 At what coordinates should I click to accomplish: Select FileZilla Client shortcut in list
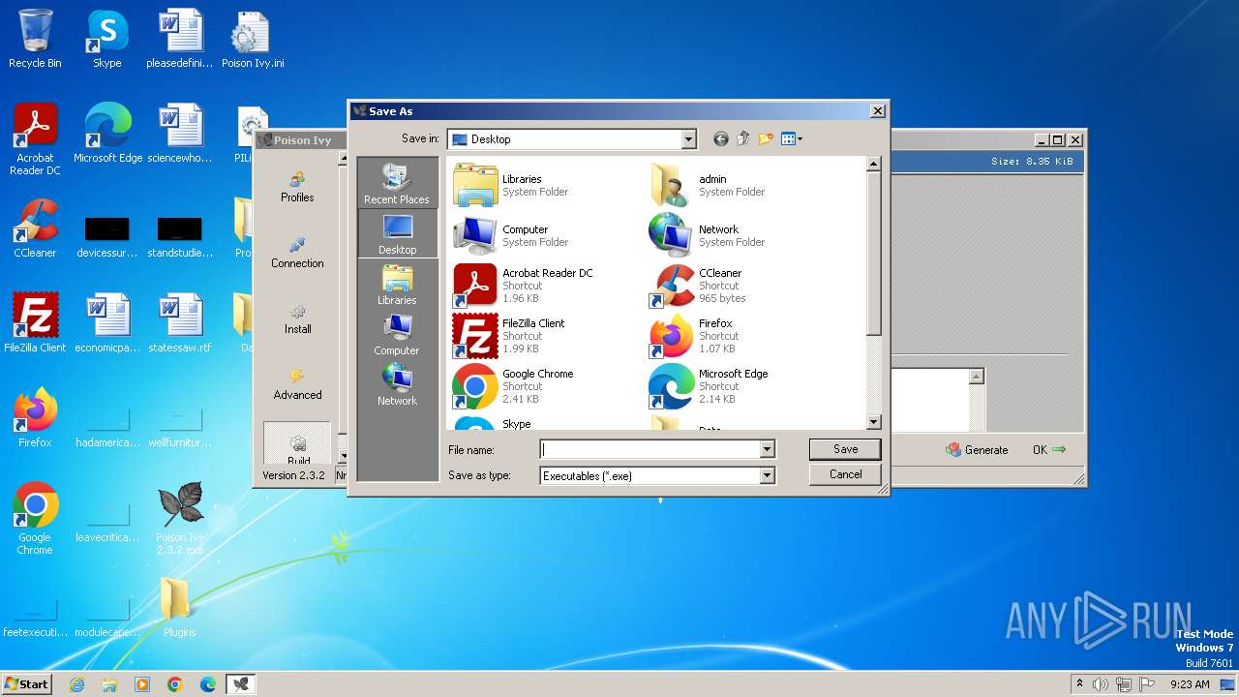(509, 336)
